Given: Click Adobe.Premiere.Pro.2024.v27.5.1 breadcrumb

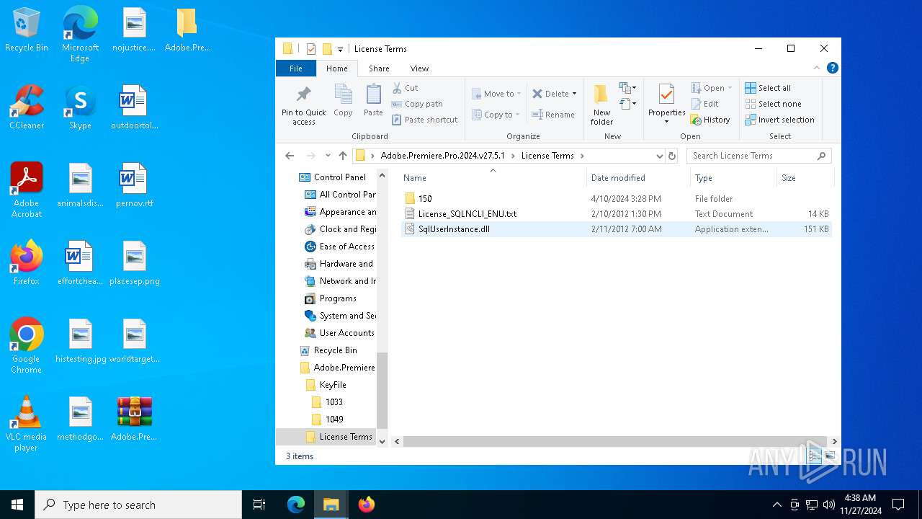Looking at the screenshot, I should 443,156.
